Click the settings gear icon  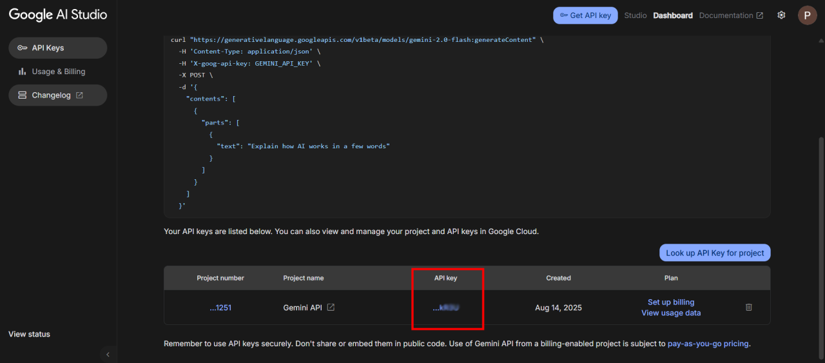[x=781, y=15]
